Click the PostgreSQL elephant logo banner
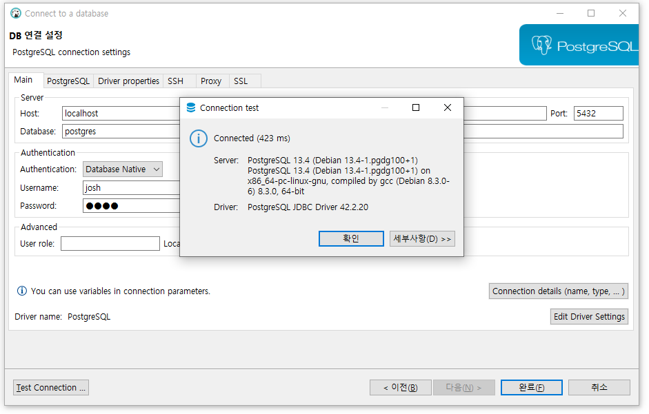This screenshot has height=414, width=649. [x=579, y=45]
